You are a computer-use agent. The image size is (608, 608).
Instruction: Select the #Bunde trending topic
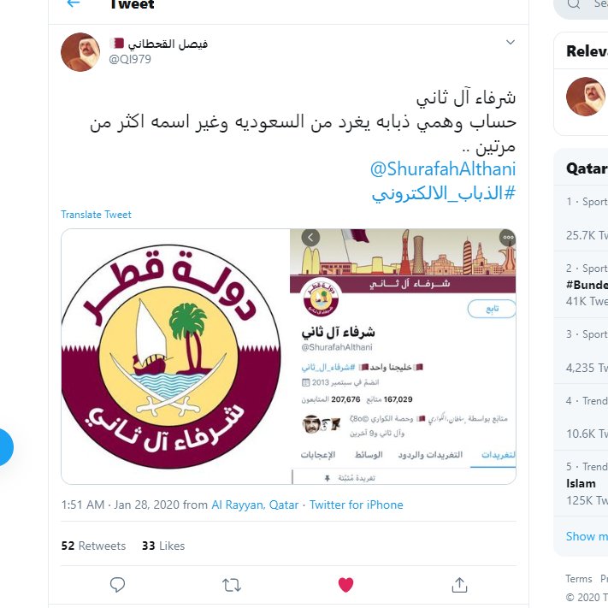click(x=587, y=285)
